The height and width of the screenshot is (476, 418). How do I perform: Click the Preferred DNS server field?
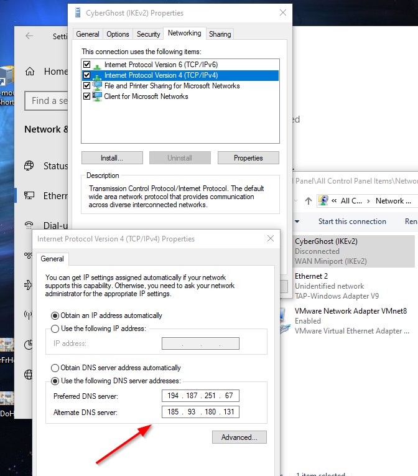click(200, 396)
